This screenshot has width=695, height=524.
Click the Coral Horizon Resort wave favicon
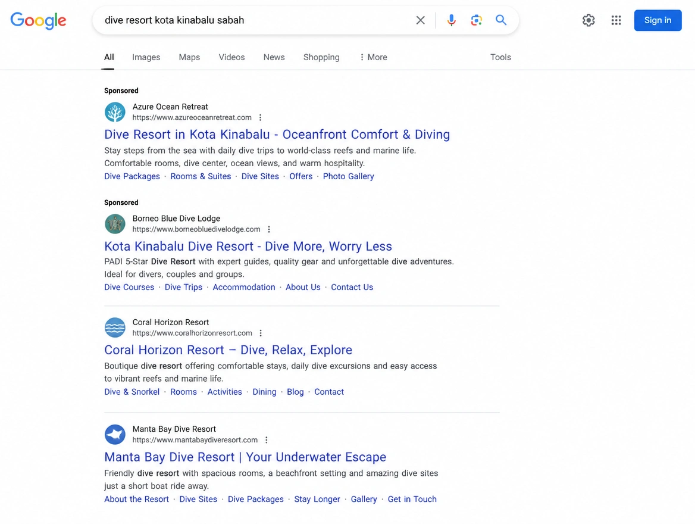click(x=115, y=328)
